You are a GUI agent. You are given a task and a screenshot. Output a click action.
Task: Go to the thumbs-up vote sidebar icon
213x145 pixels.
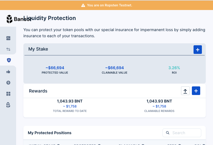point(8,72)
